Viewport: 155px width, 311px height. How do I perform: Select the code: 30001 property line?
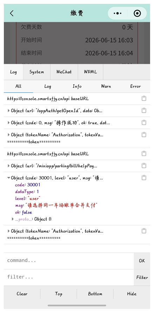pos(28,185)
